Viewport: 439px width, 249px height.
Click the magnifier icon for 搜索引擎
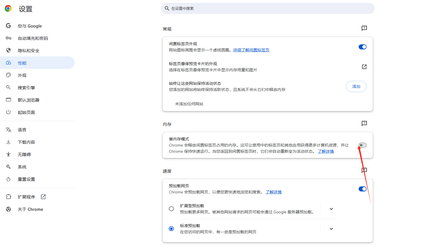tap(8, 88)
